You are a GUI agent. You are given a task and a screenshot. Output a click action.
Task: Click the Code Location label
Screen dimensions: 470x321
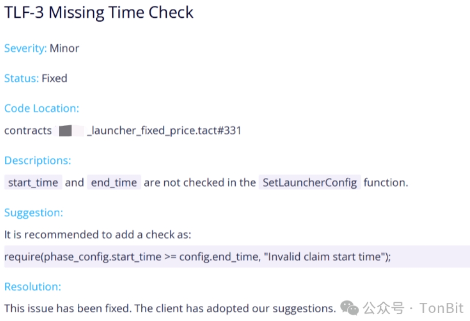pos(42,108)
